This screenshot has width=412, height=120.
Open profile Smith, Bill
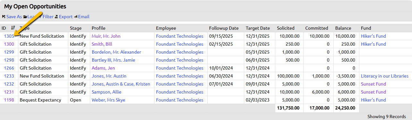(x=102, y=44)
